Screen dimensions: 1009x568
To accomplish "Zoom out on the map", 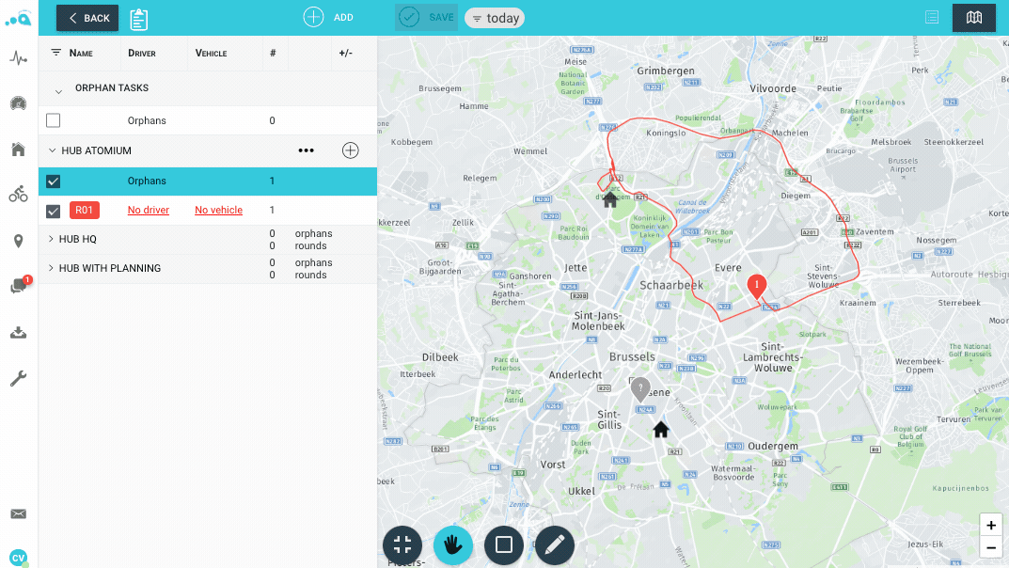I will (x=991, y=547).
